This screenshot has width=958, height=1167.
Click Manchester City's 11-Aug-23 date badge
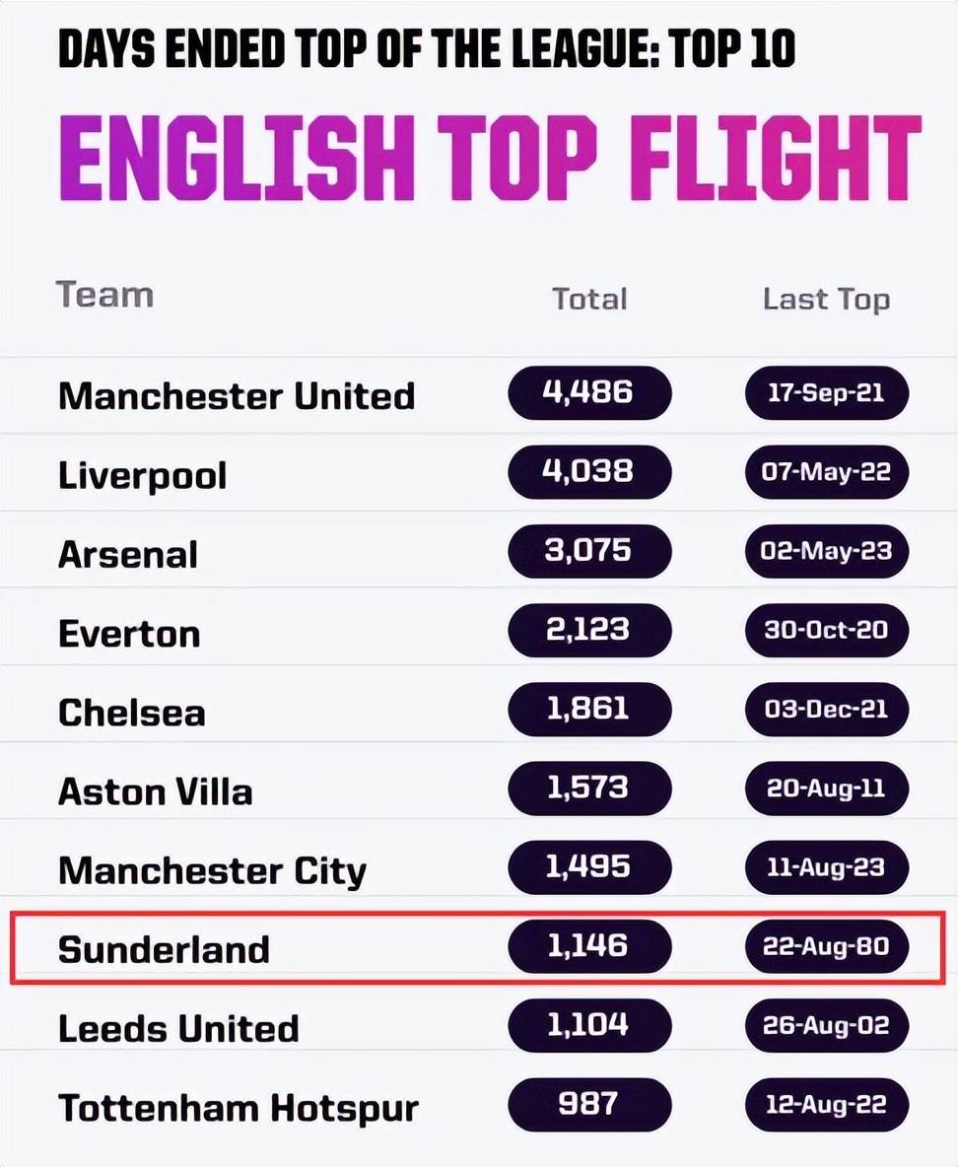(x=826, y=867)
